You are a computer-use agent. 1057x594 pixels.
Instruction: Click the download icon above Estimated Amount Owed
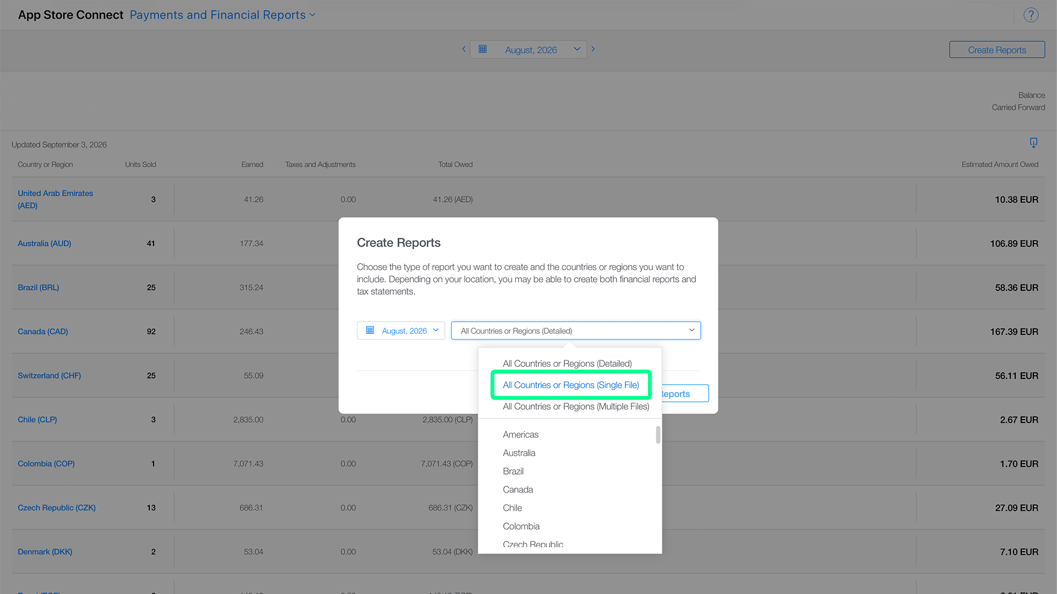(1033, 143)
